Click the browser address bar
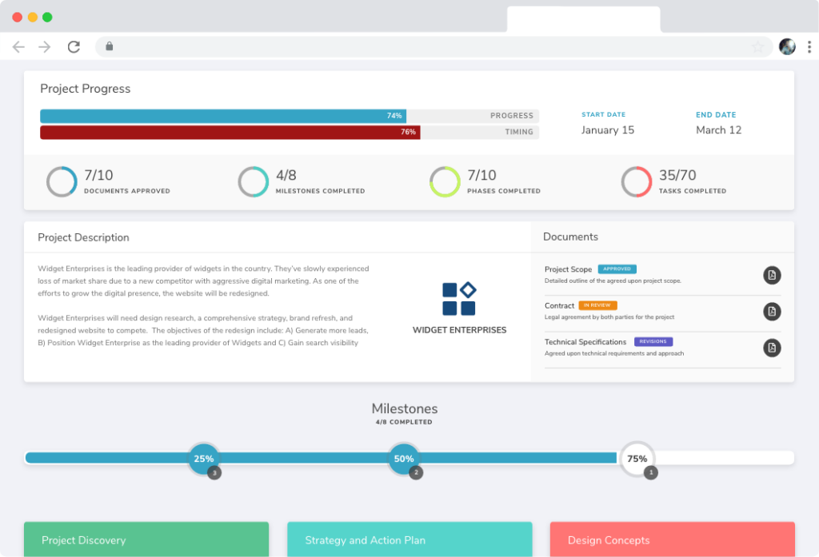Viewport: 819px width, 557px height. pyautogui.click(x=400, y=46)
